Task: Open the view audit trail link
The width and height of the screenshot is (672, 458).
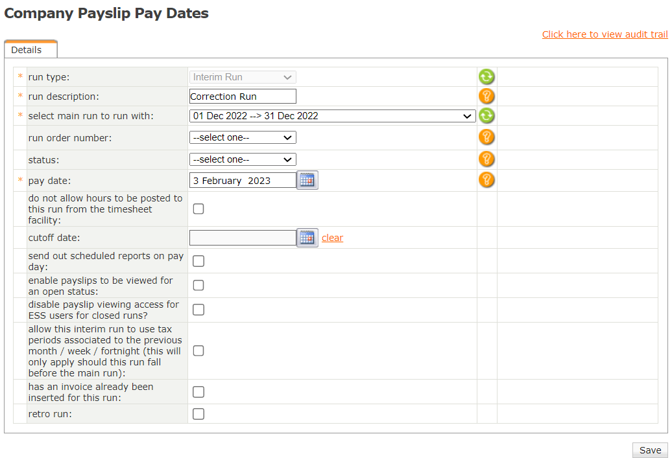Action: (605, 34)
